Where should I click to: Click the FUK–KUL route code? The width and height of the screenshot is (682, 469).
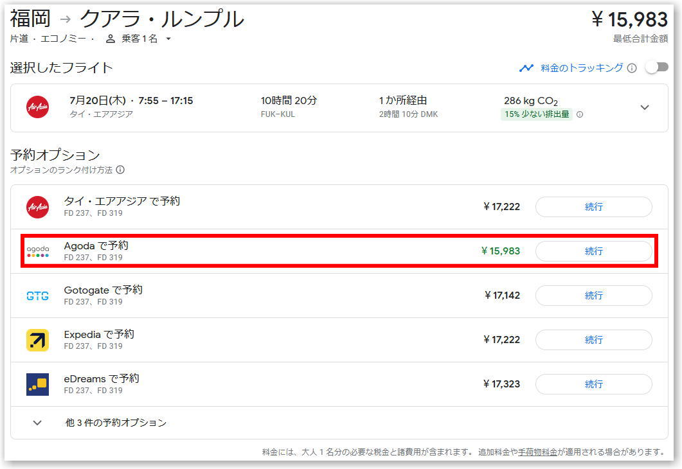(x=278, y=114)
